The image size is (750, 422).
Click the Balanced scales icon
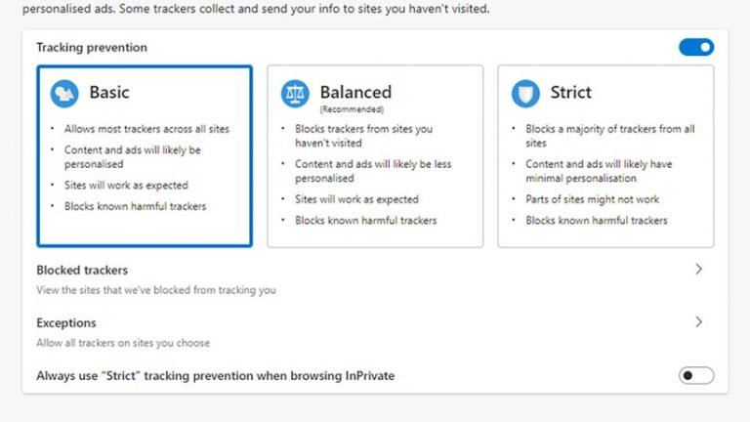pos(295,94)
